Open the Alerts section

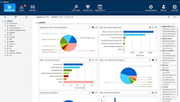coord(22,8)
